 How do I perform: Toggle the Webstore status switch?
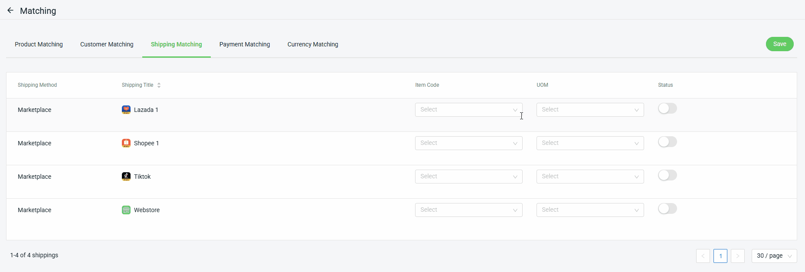[667, 209]
